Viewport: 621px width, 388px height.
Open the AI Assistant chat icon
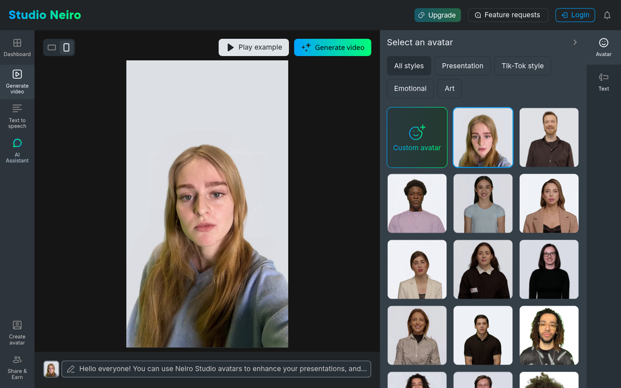(x=17, y=150)
